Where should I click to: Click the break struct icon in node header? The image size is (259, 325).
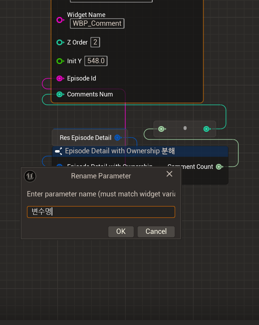click(x=59, y=151)
